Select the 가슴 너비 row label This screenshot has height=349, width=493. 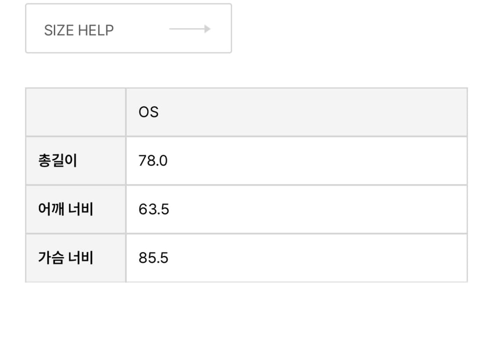coord(66,258)
